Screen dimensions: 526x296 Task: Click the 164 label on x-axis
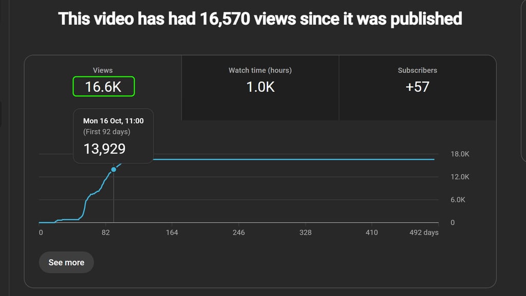tap(172, 232)
